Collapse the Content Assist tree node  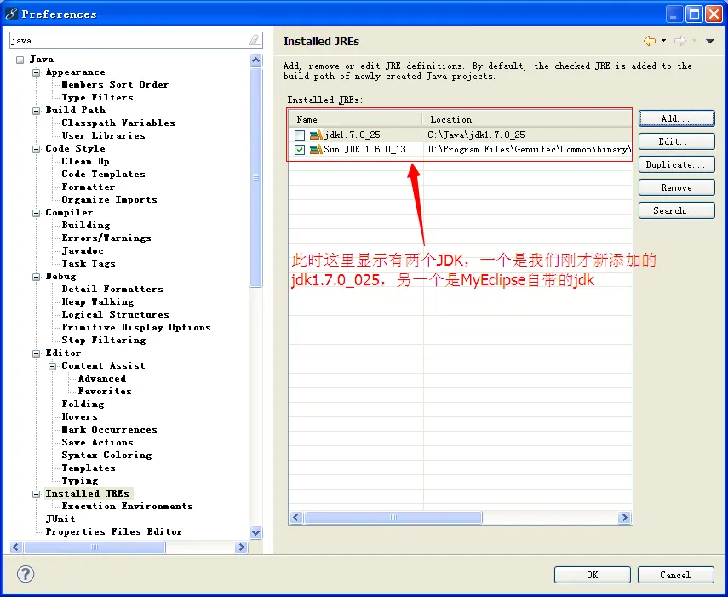tap(53, 366)
